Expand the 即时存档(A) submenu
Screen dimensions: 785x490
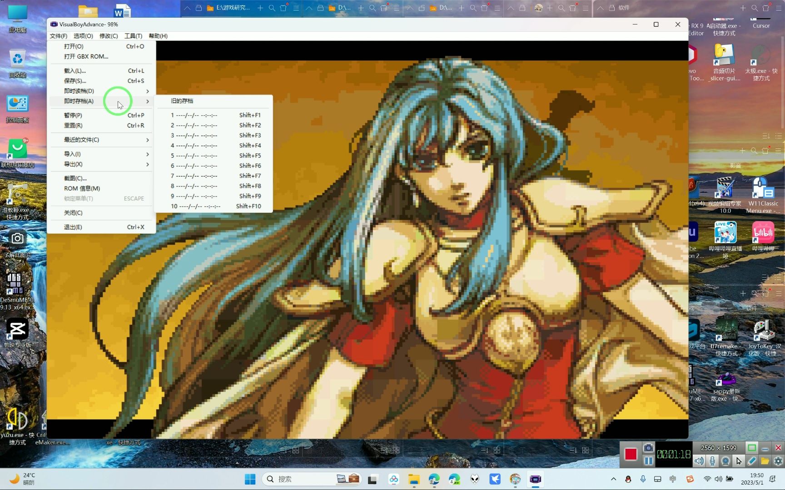101,101
